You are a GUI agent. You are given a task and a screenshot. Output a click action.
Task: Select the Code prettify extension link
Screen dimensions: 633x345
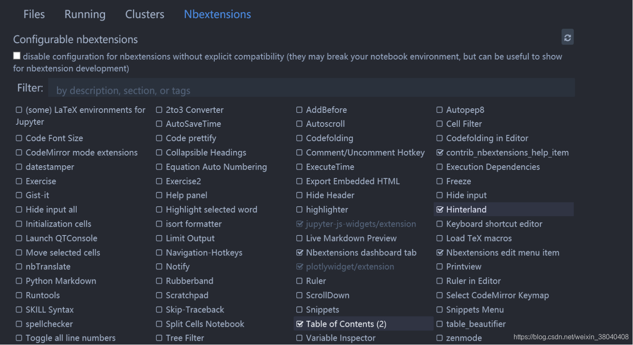tap(191, 138)
